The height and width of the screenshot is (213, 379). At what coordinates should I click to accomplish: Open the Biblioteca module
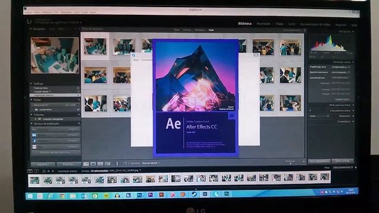[245, 24]
